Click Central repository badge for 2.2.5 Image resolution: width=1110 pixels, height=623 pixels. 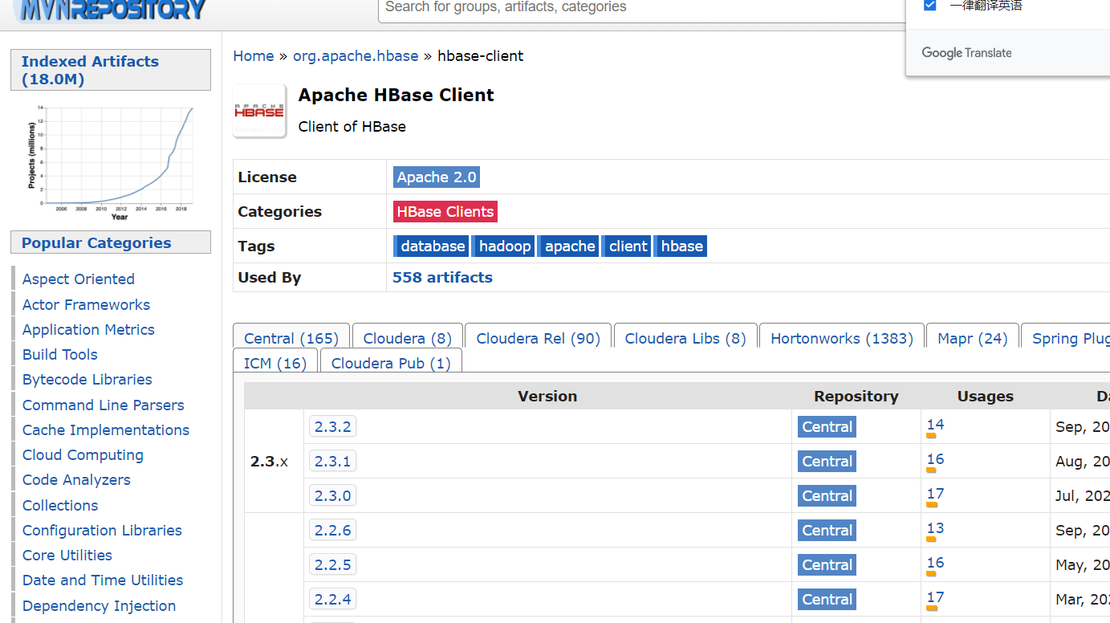[x=827, y=565]
